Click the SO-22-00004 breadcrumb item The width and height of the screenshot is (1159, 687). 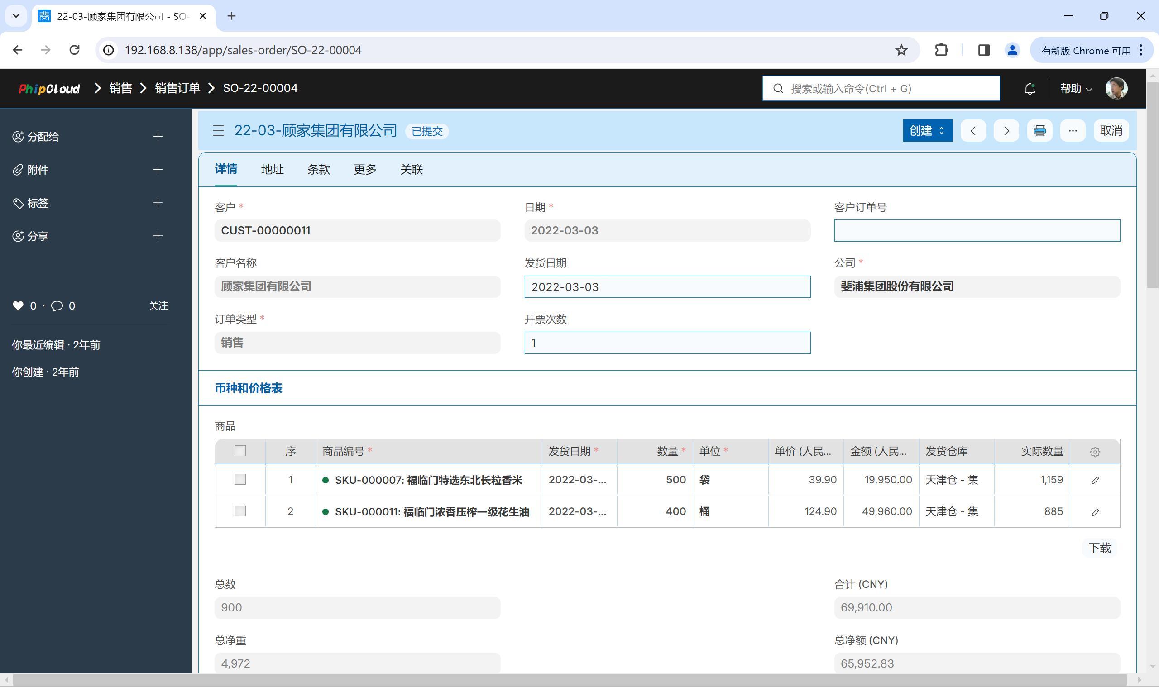[x=260, y=88]
